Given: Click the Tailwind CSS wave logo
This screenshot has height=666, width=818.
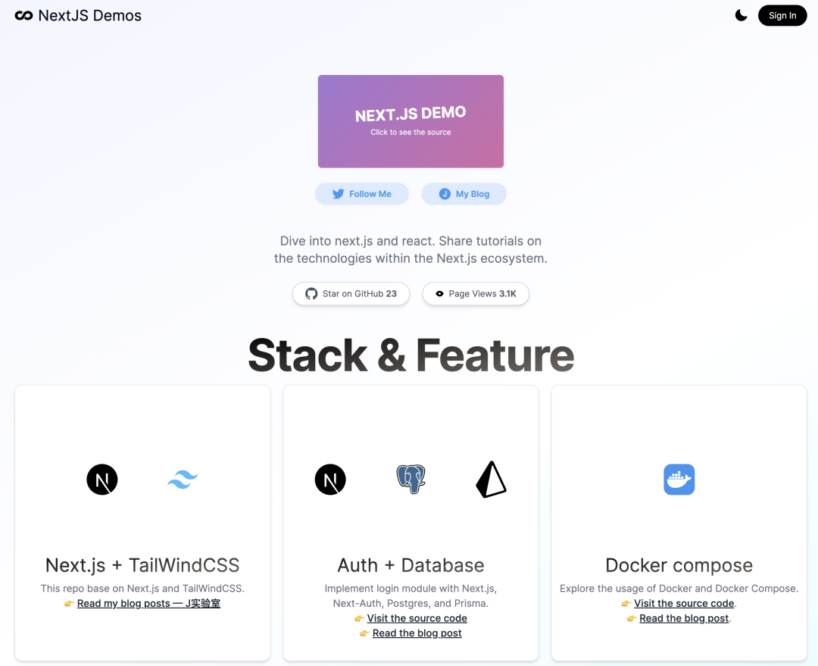Looking at the screenshot, I should (183, 479).
